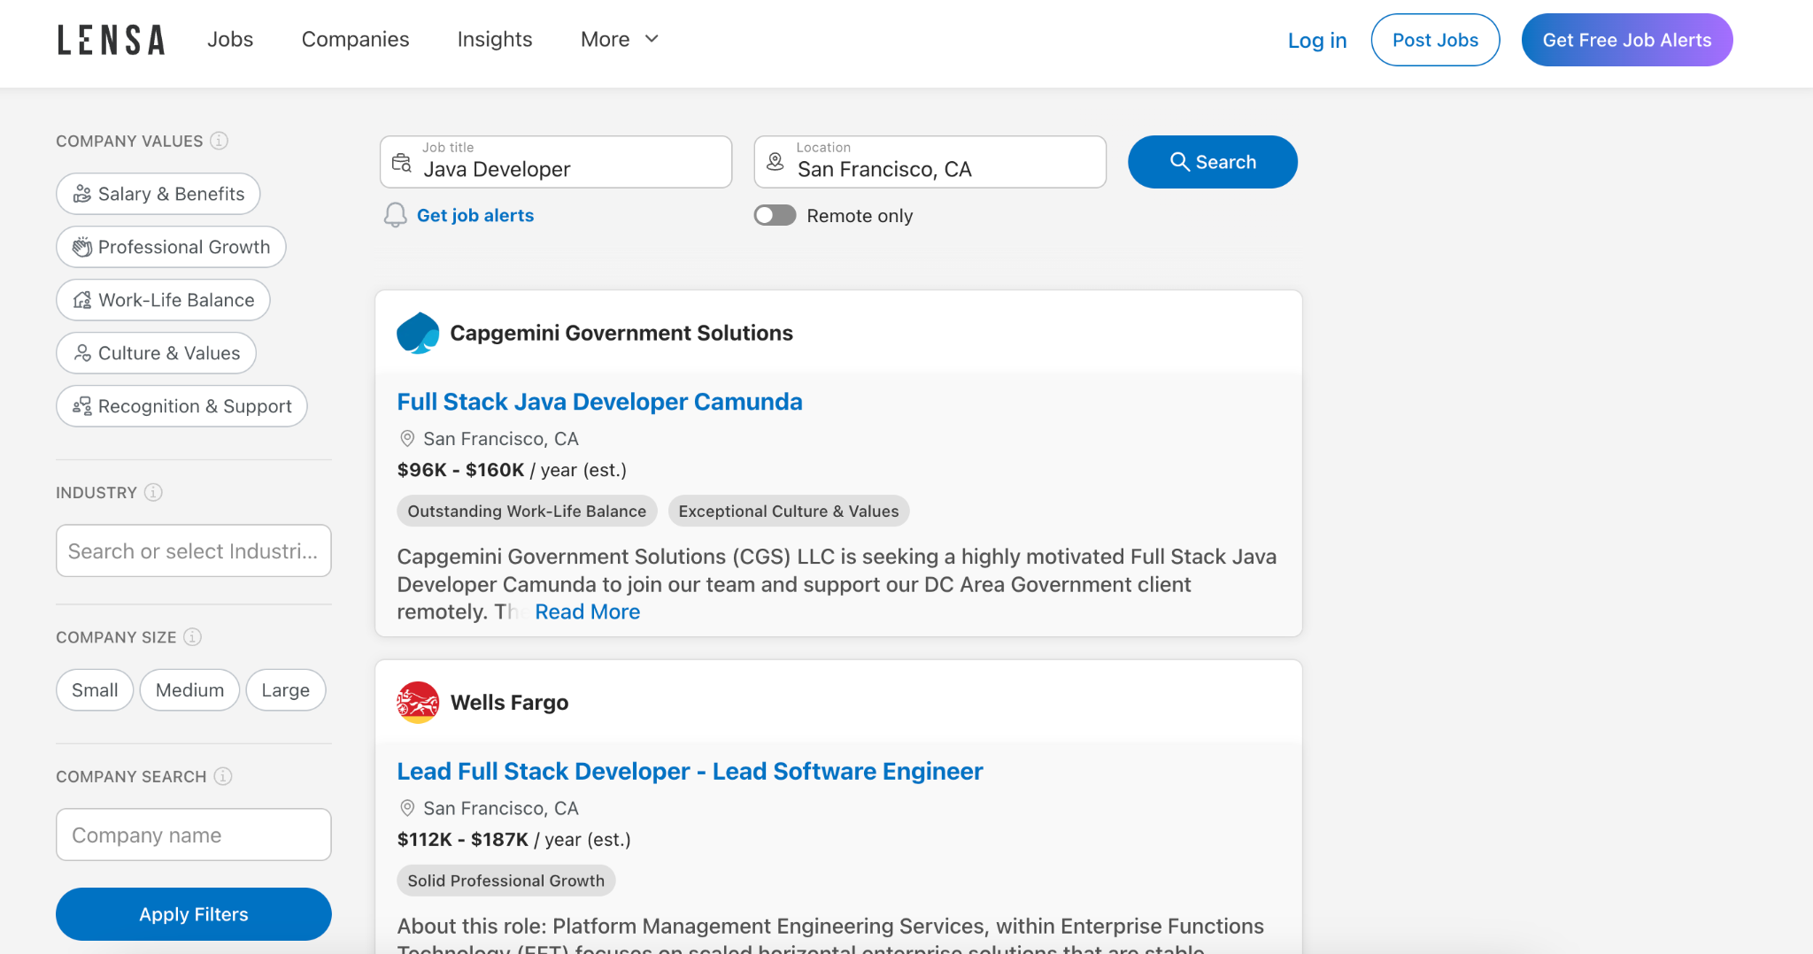Select Salary & Benefits value filter
The image size is (1813, 954).
[x=158, y=194]
